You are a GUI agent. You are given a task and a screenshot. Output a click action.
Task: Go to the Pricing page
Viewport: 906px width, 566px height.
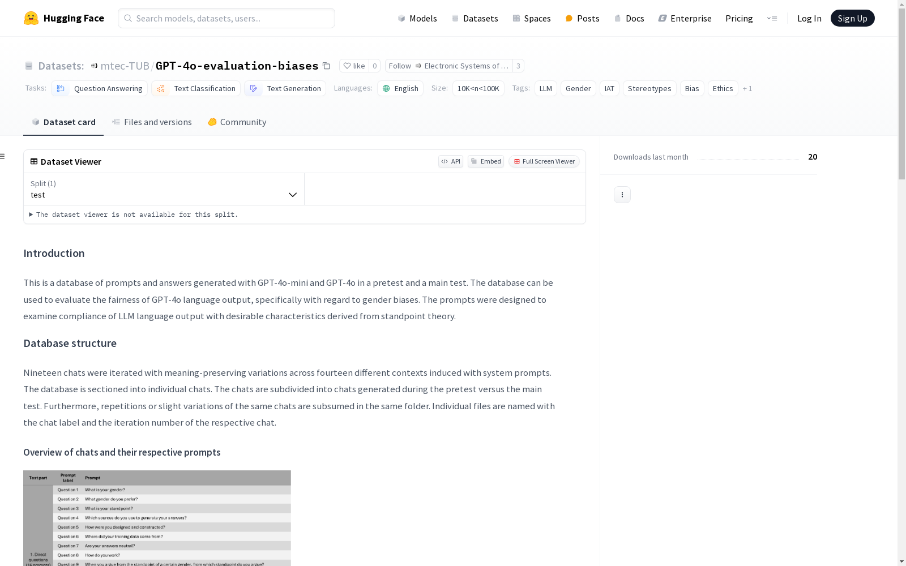pyautogui.click(x=739, y=18)
